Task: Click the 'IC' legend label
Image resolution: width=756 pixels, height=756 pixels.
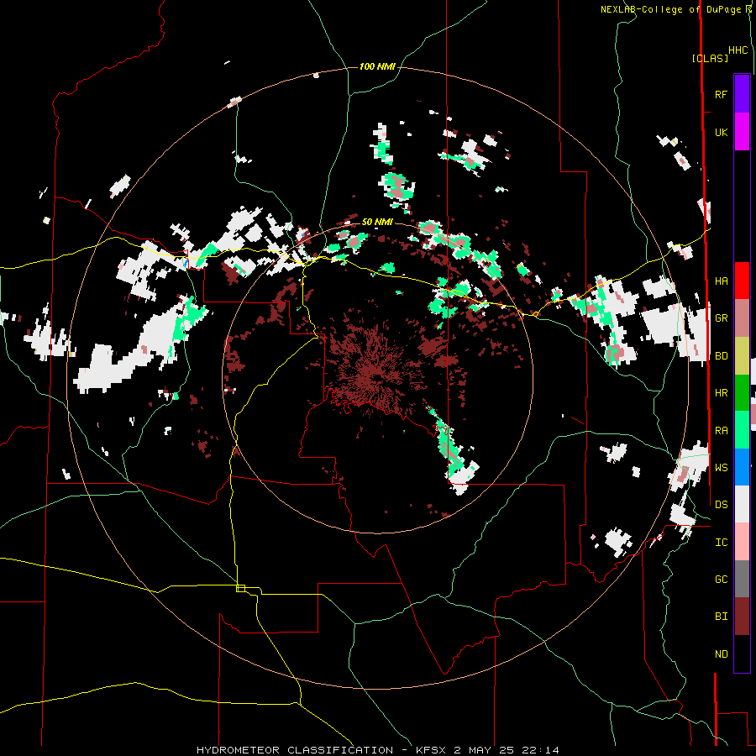Action: [x=721, y=543]
